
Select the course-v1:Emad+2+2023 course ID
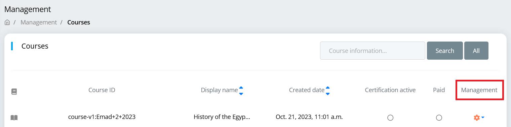(102, 117)
